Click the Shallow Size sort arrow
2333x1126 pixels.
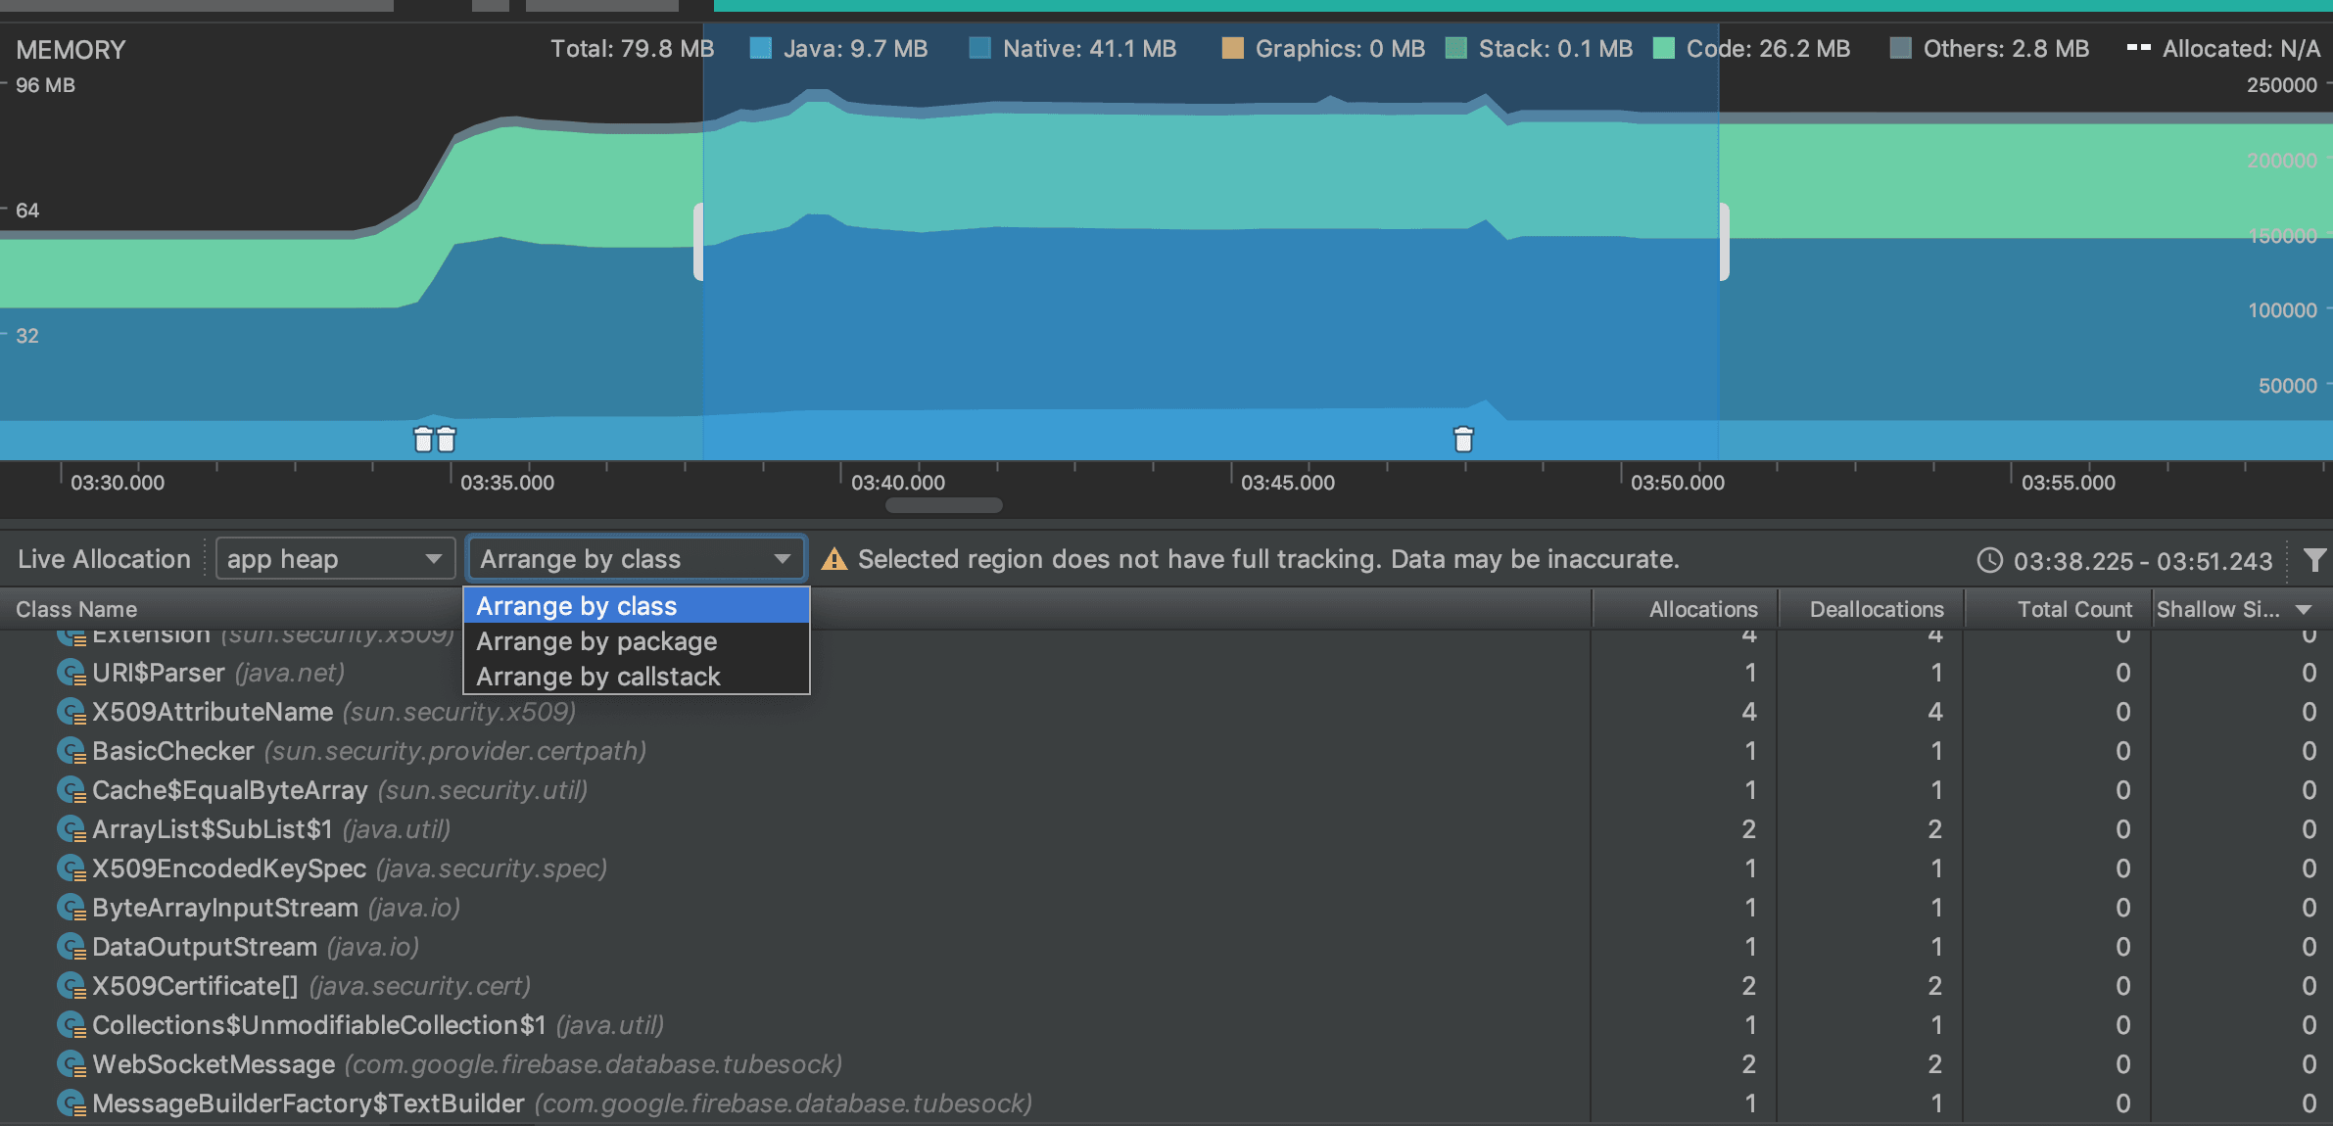click(x=2304, y=610)
